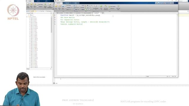Click the Open folder icon in Editor ribbon

[x=59, y=6]
